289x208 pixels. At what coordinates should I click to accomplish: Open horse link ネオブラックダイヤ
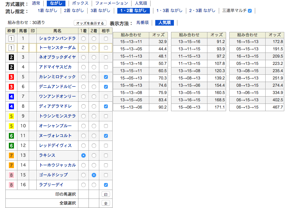tap(57, 57)
